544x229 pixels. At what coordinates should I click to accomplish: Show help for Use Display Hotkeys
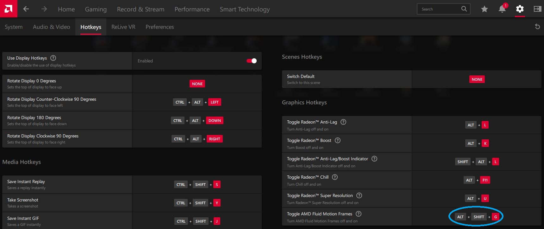53,58
